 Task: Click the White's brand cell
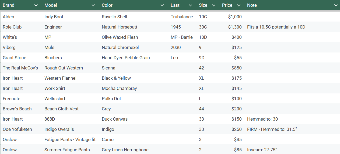coord(10,37)
